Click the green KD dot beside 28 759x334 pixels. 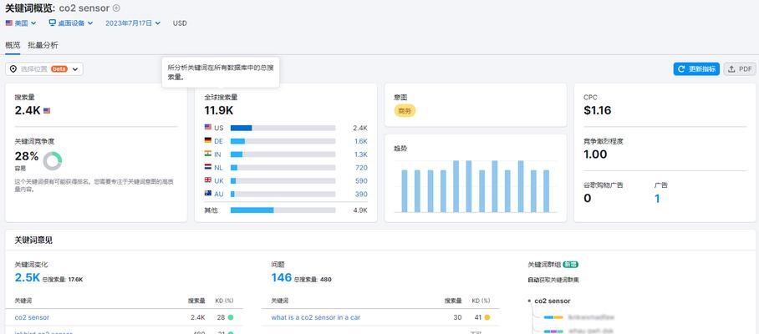[231, 317]
